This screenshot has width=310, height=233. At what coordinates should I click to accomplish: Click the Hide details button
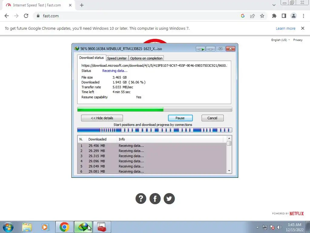pos(102,118)
